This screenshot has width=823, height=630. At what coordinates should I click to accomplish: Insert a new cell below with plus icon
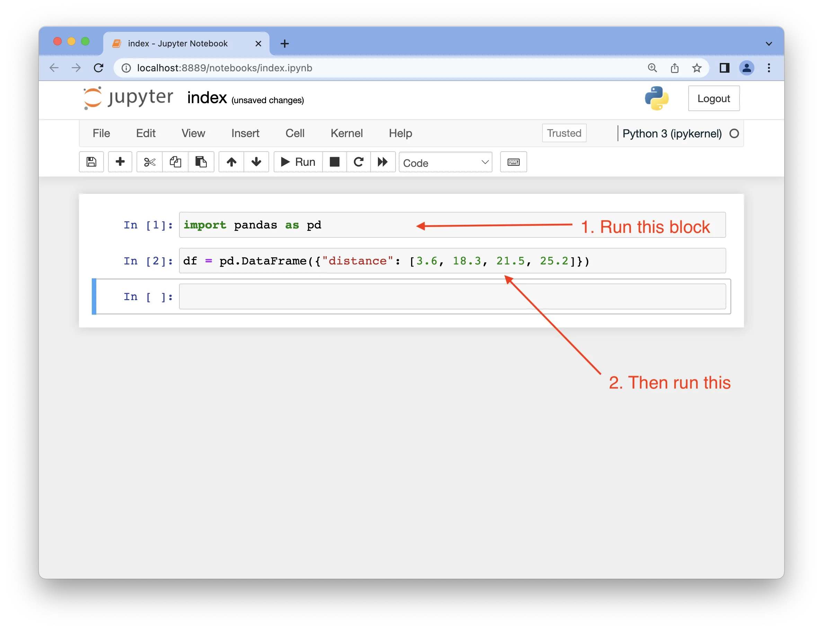pos(120,162)
